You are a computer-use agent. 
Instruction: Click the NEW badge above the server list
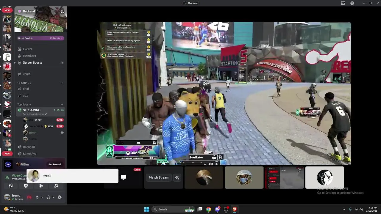click(x=7, y=10)
